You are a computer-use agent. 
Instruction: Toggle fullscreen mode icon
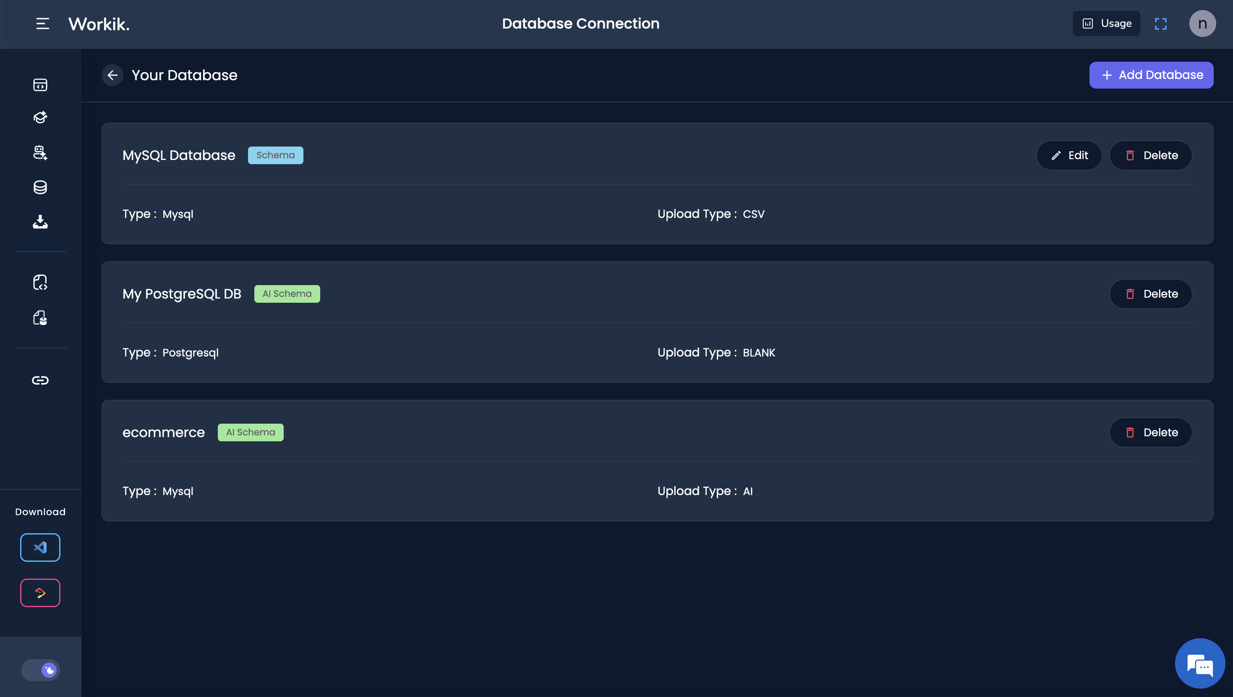[x=1161, y=24]
